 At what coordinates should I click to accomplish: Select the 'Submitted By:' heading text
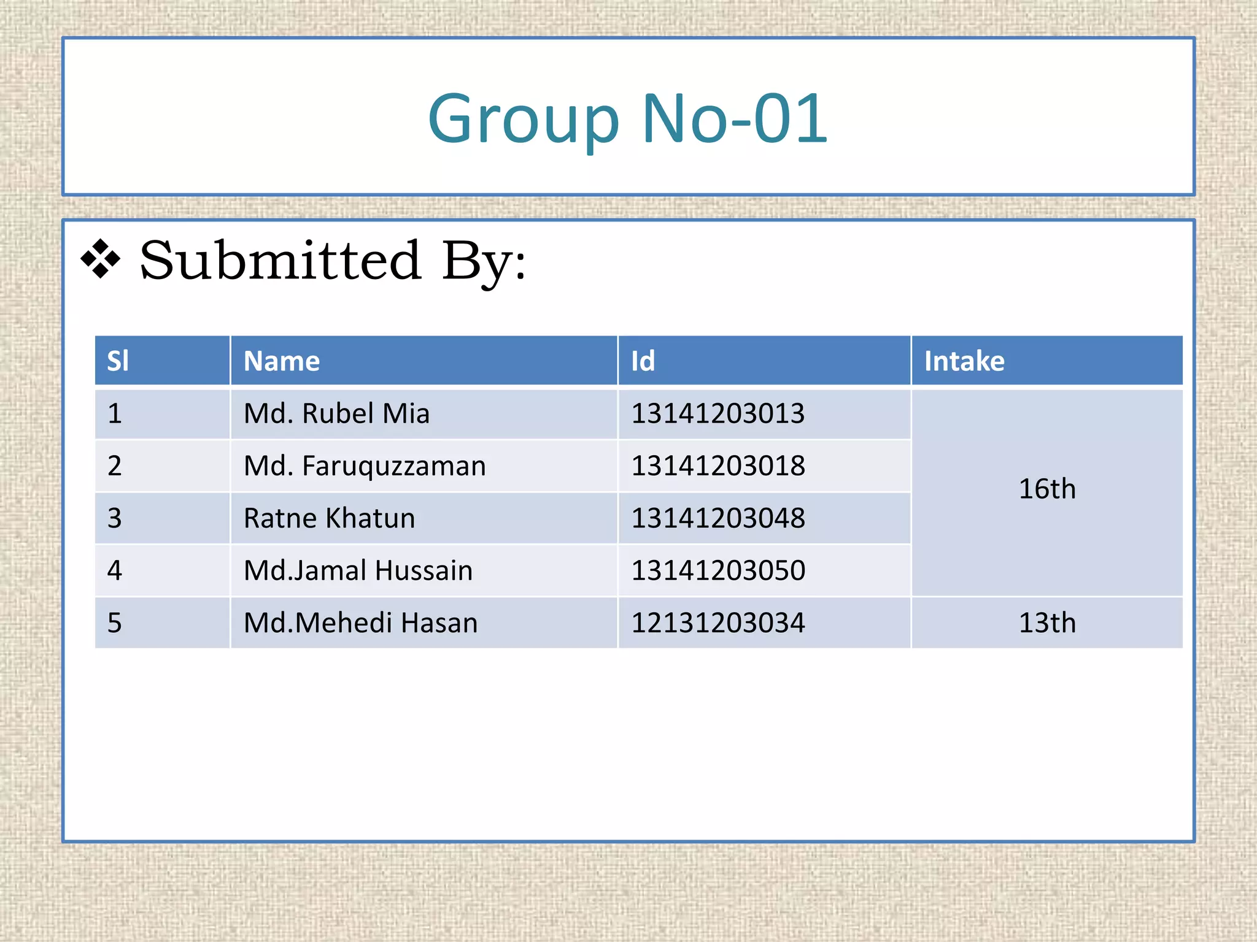[333, 262]
